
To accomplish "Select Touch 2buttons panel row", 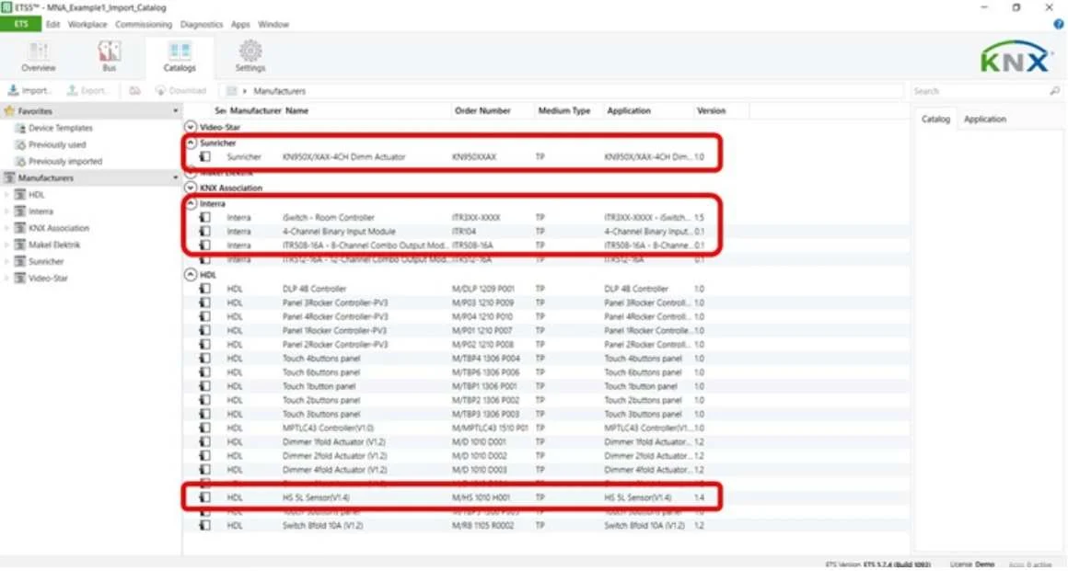I will [546, 400].
